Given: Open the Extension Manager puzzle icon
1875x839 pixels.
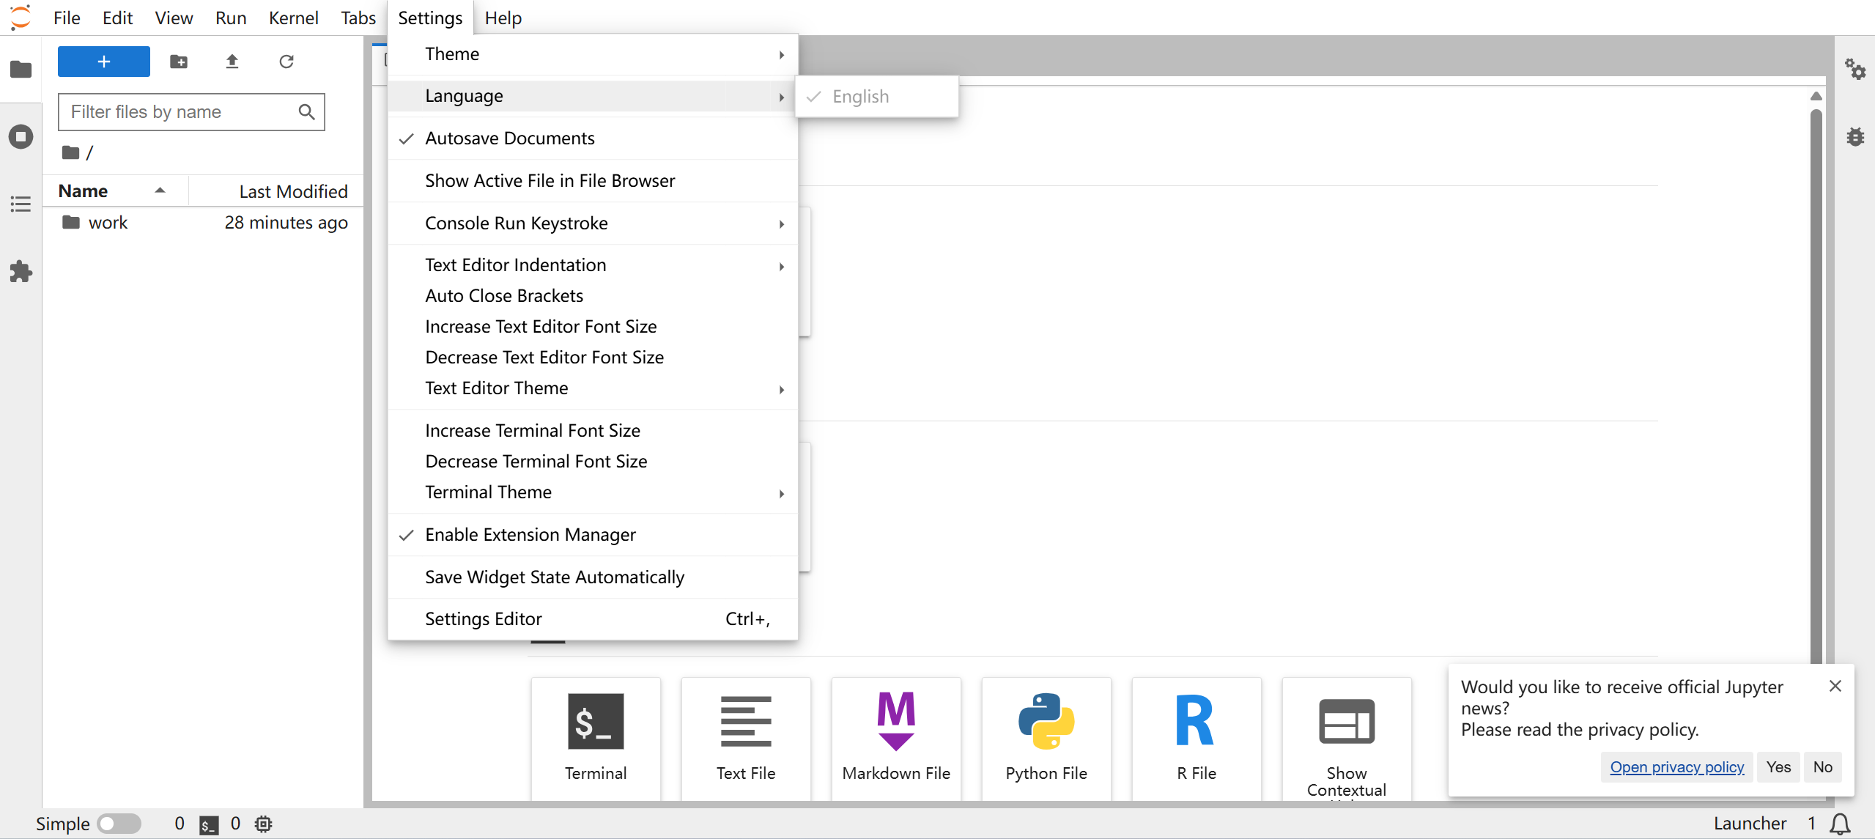Looking at the screenshot, I should click(x=21, y=272).
